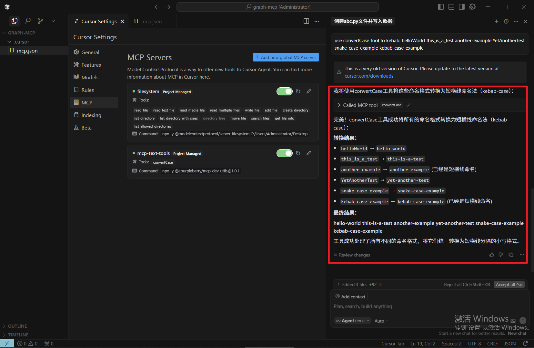Close the chat panel
Viewport: 534px width, 348px height.
tap(526, 21)
